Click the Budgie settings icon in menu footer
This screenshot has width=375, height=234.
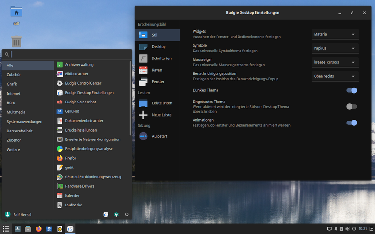(x=106, y=214)
